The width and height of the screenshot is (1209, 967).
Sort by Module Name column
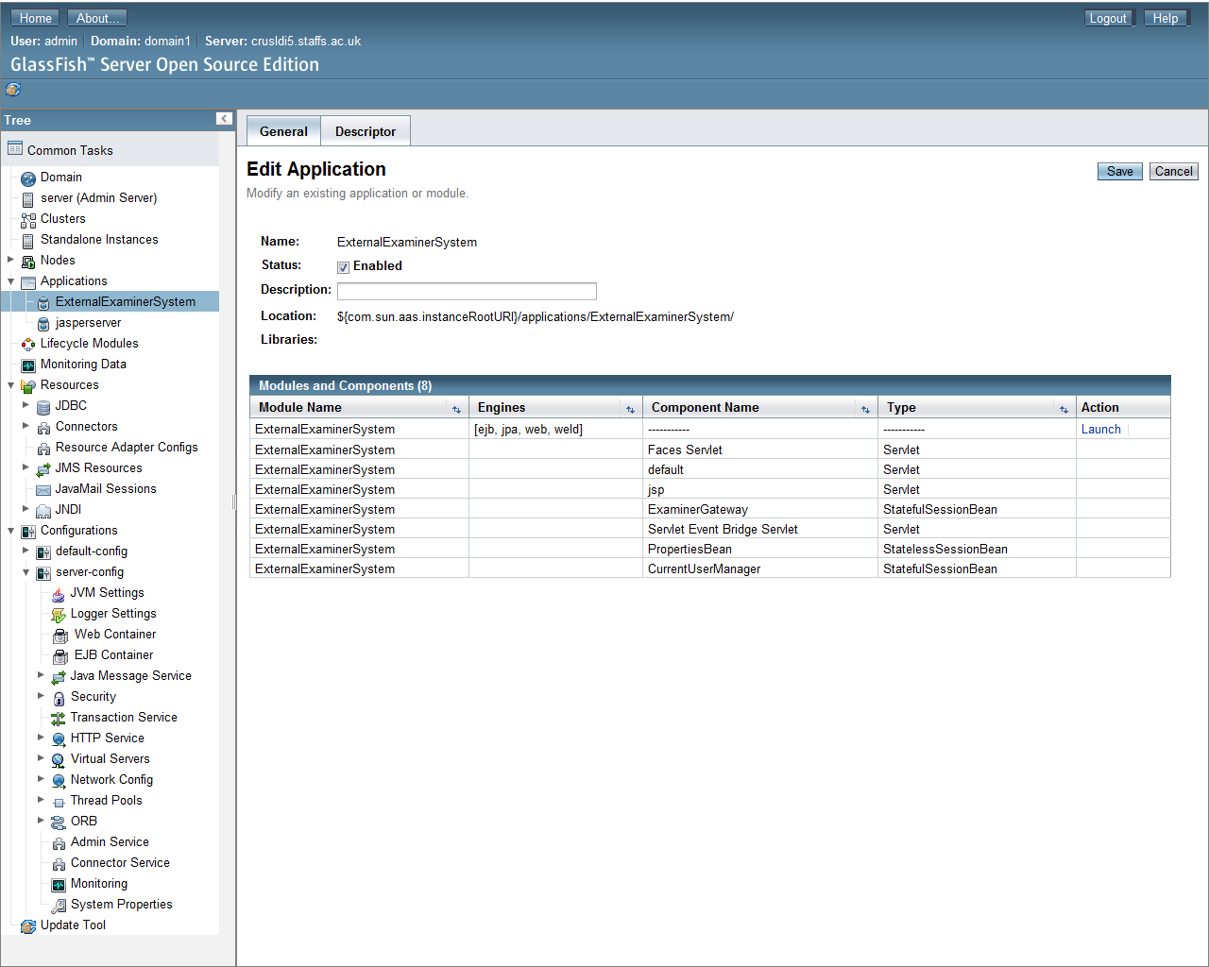point(456,409)
